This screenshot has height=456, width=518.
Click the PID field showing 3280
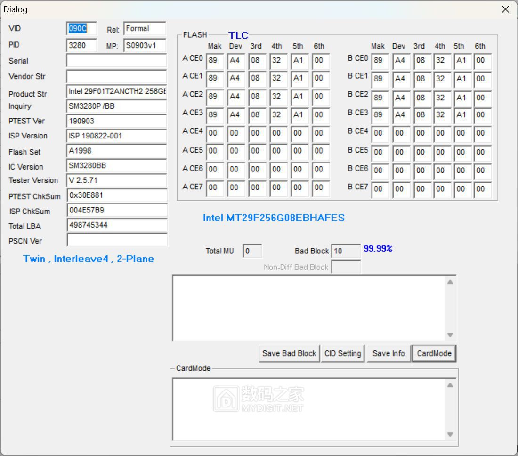coord(81,45)
